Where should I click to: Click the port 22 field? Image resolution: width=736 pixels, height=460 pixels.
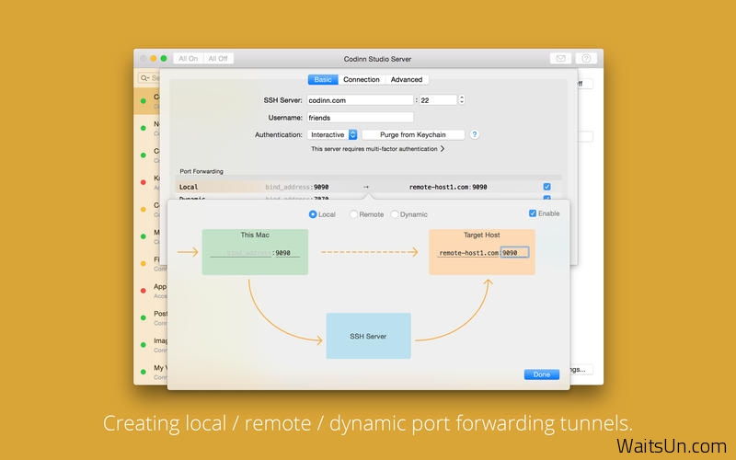438,100
